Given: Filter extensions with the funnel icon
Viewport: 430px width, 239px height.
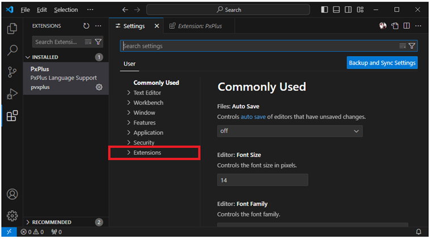Looking at the screenshot, I should [x=98, y=42].
